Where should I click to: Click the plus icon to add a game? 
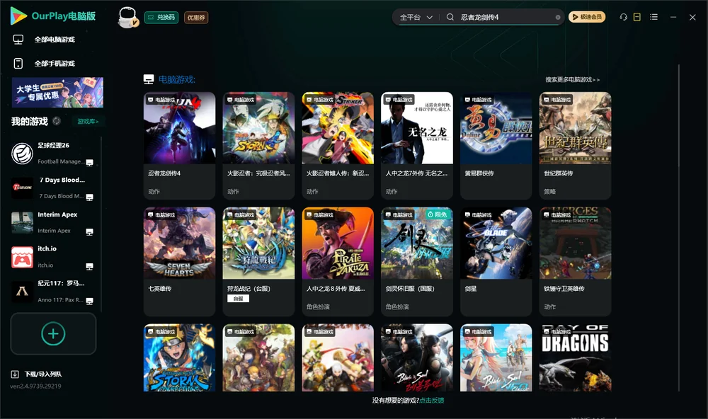pos(53,333)
